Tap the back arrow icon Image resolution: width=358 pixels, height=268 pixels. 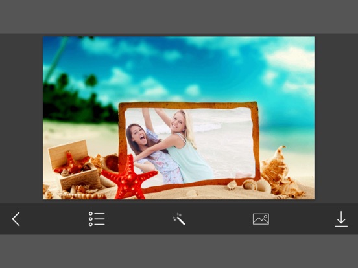tap(16, 219)
